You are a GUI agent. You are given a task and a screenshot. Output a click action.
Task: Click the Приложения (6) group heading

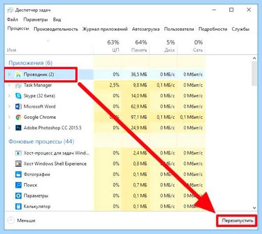pyautogui.click(x=31, y=63)
